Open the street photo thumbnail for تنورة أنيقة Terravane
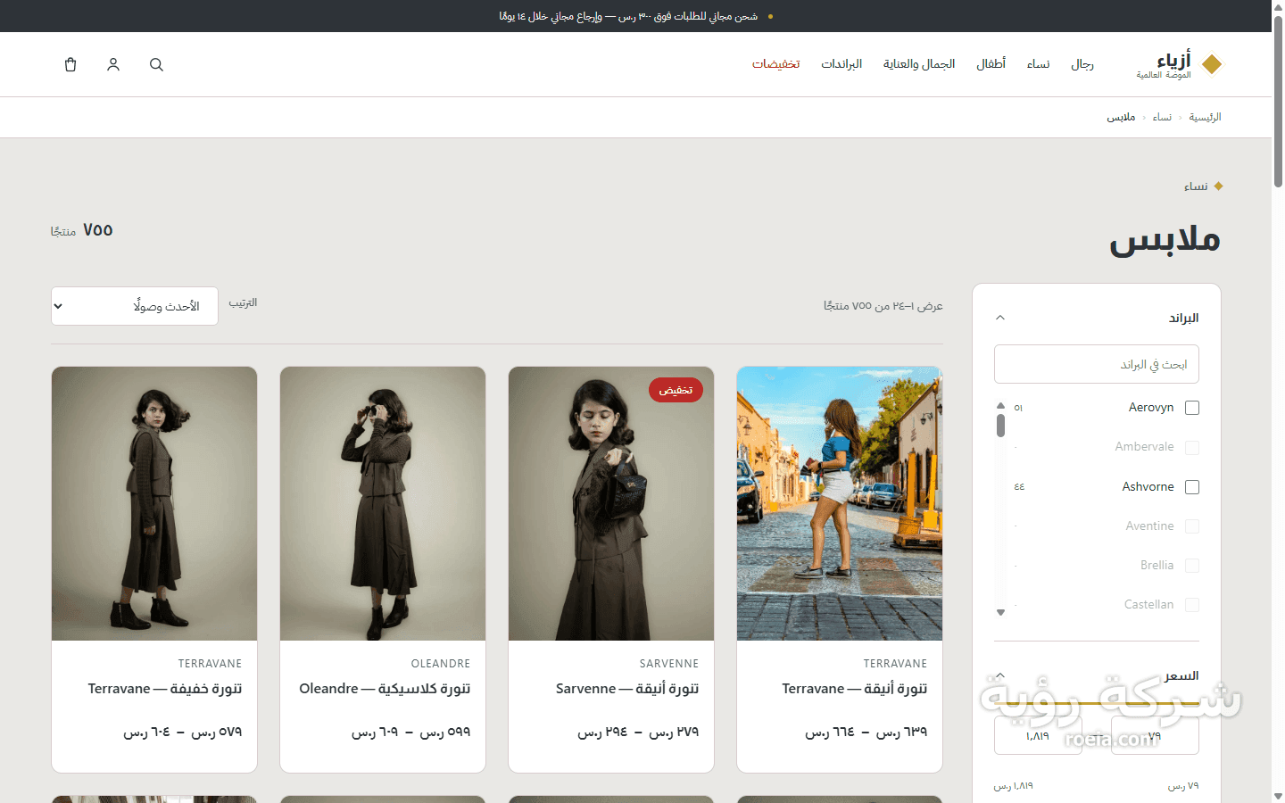The height and width of the screenshot is (803, 1285). click(840, 503)
